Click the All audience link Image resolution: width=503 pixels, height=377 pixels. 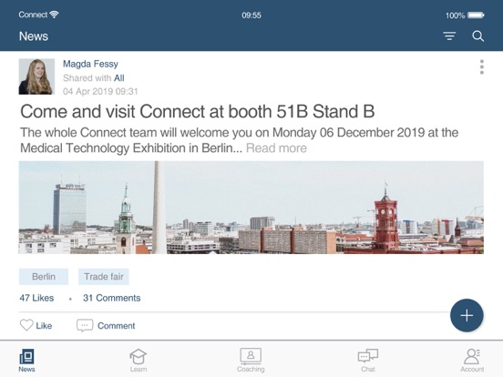coord(119,78)
